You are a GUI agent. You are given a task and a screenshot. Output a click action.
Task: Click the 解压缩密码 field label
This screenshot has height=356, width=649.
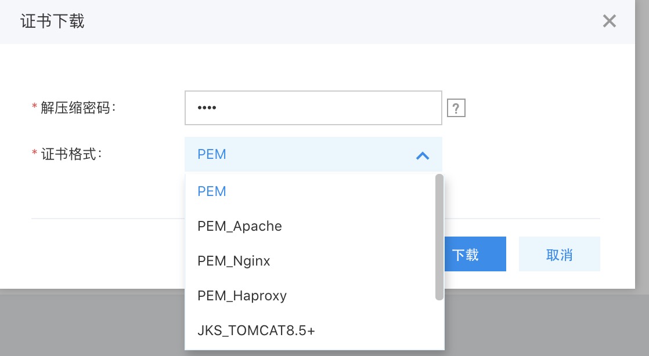pos(78,108)
